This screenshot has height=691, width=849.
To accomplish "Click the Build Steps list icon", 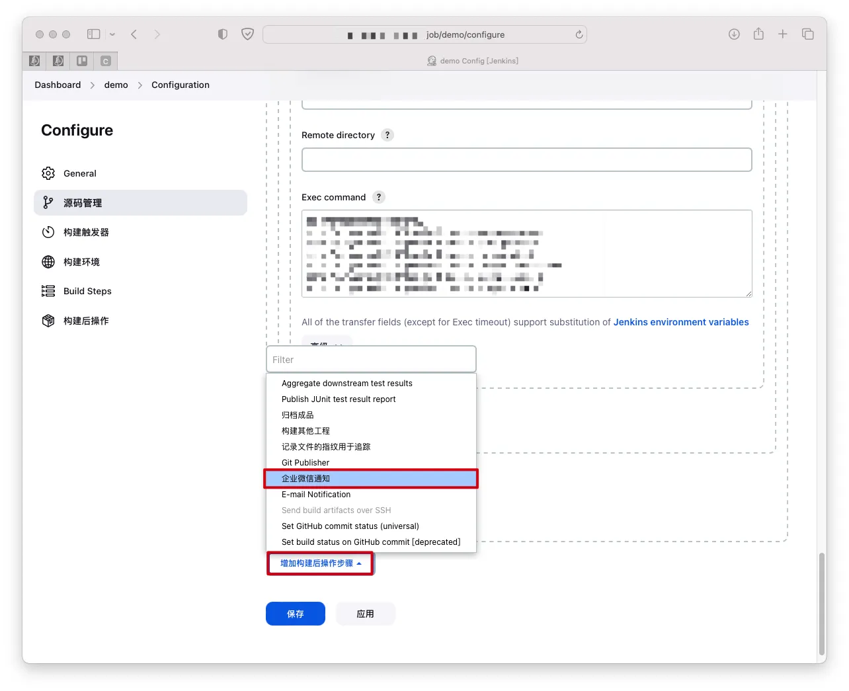I will pos(48,291).
